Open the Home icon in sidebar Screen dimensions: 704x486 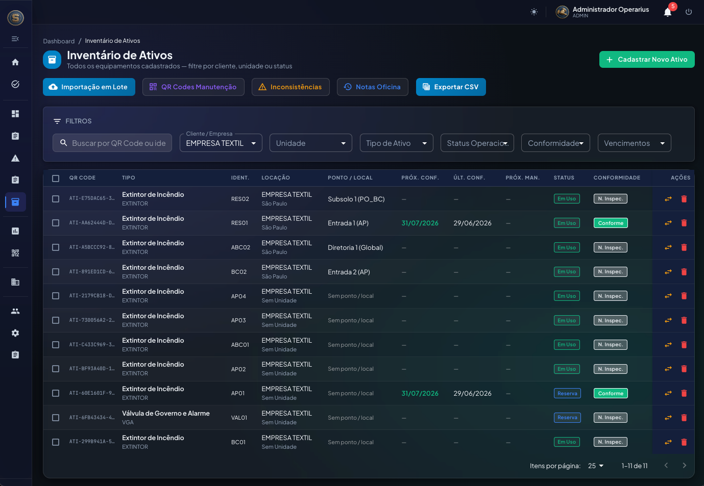pos(15,62)
